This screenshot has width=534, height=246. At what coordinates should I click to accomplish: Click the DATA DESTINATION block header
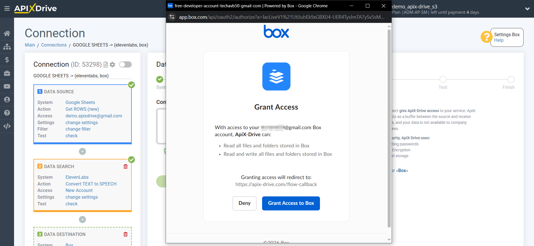(65, 234)
